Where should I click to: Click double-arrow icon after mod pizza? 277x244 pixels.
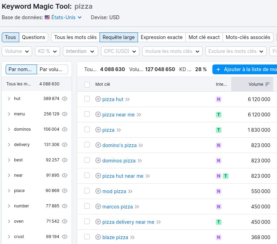pyautogui.click(x=130, y=191)
